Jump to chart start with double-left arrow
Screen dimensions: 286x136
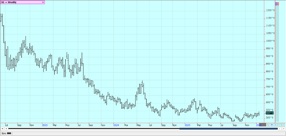pyautogui.click(x=3, y=129)
